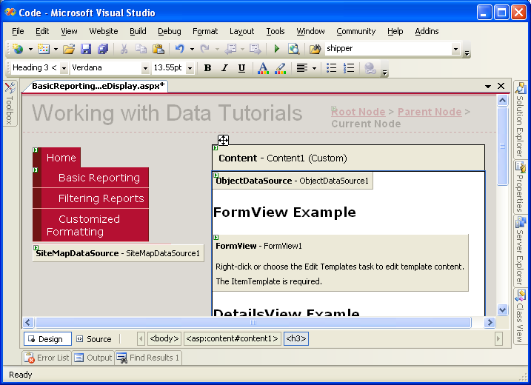Click the Parent Node breadcrumb link
531x385 pixels.
pyautogui.click(x=429, y=112)
